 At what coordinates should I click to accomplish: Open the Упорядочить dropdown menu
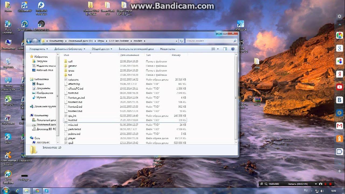click(x=39, y=49)
